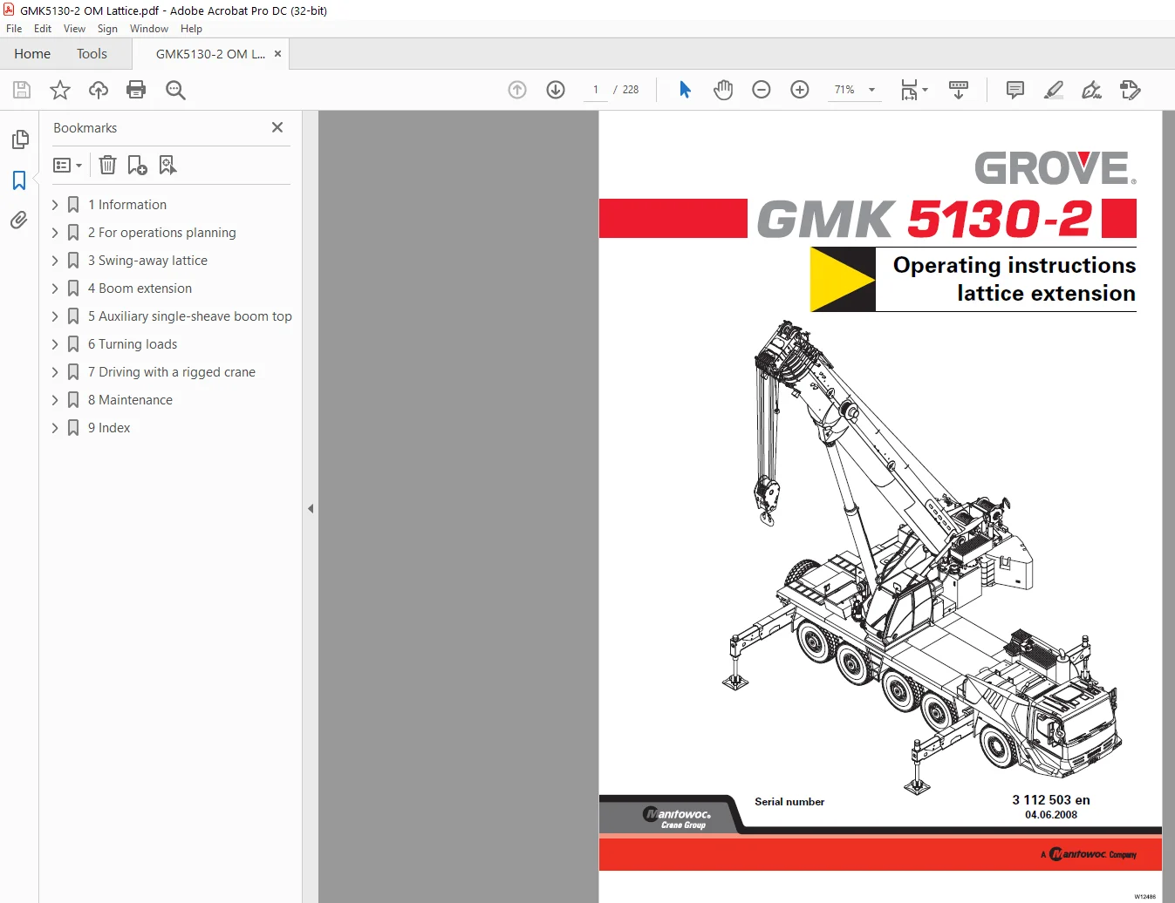Close the Bookmarks panel
Viewport: 1175px width, 903px height.
tap(277, 127)
